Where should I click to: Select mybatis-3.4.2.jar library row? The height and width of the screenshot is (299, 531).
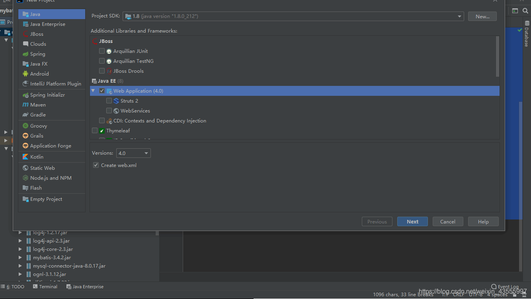(x=52, y=258)
